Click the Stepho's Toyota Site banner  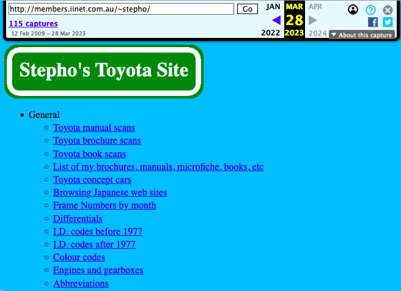(x=104, y=72)
